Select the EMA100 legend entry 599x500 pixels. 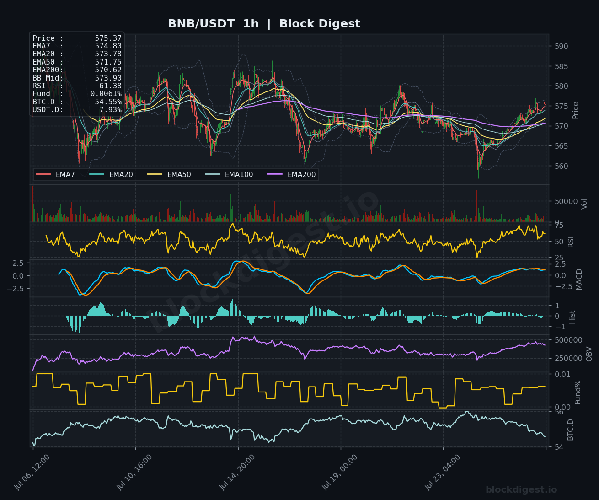tap(229, 174)
